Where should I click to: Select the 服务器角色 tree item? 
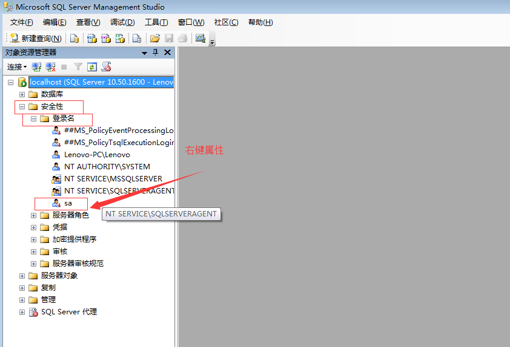point(71,215)
